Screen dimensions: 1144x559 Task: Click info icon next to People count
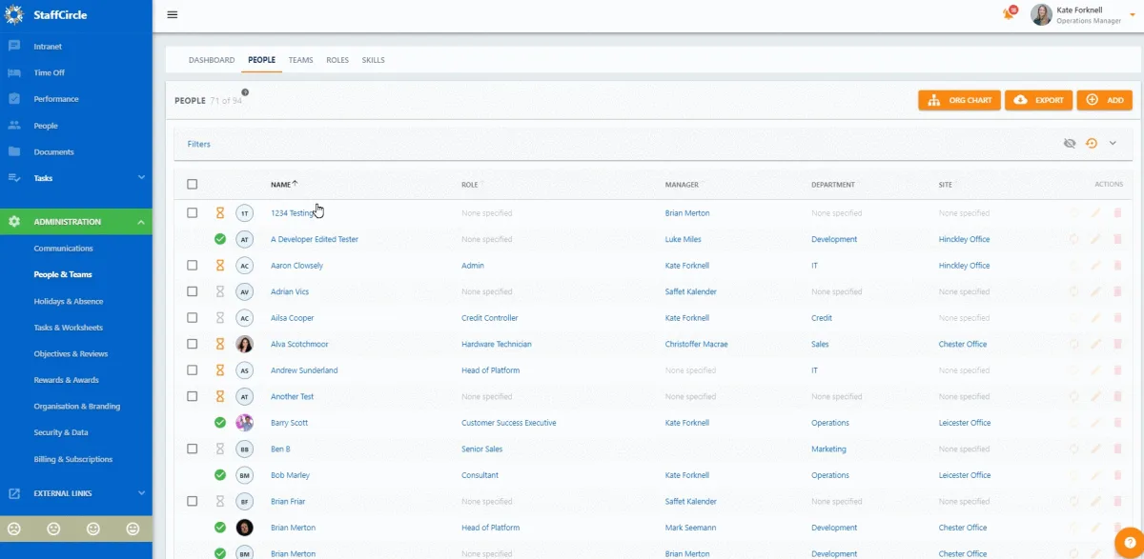click(x=245, y=92)
